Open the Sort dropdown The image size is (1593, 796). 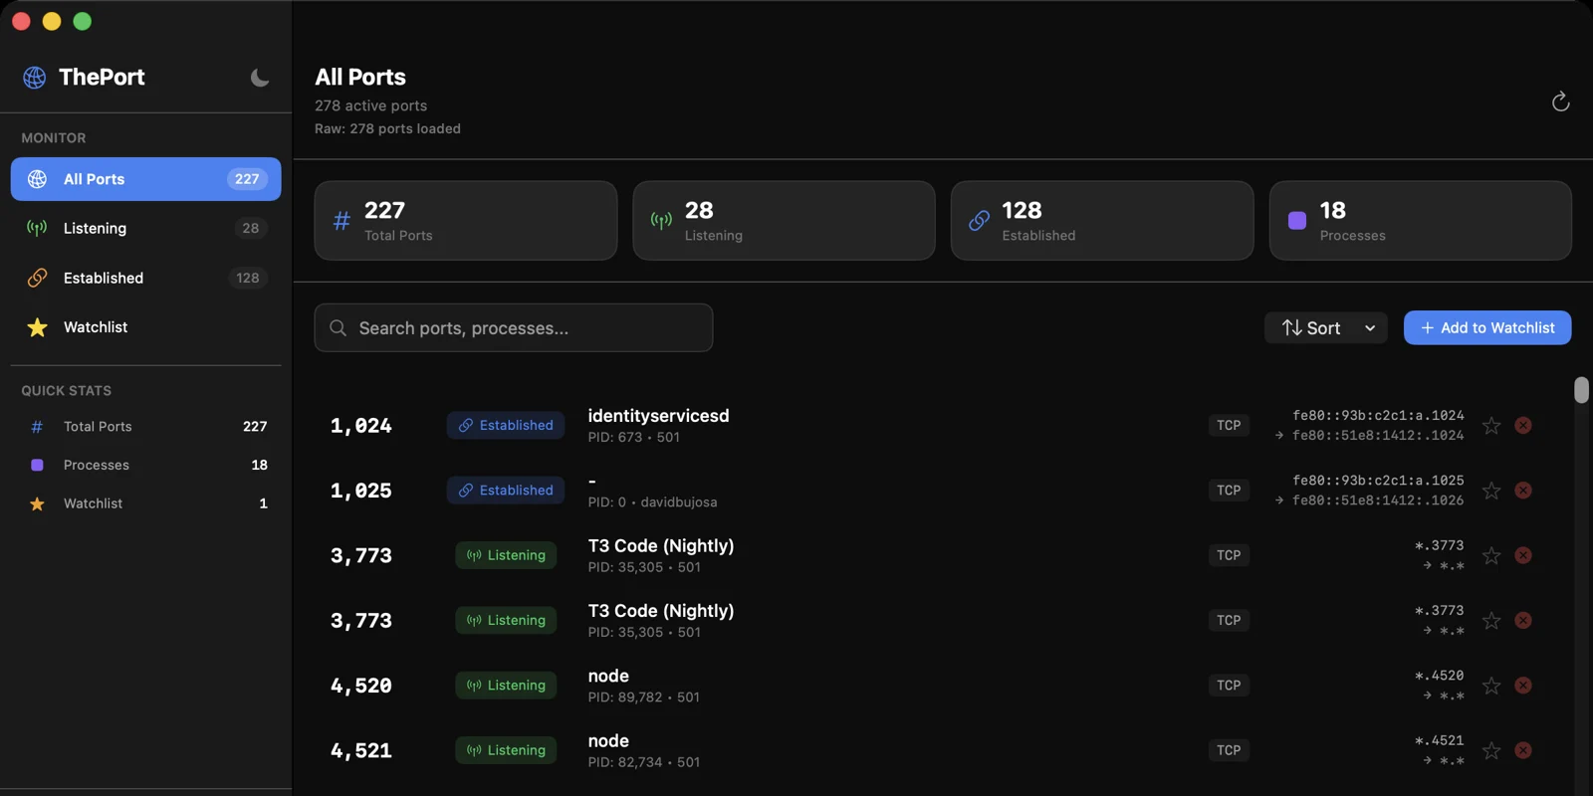pos(1326,327)
